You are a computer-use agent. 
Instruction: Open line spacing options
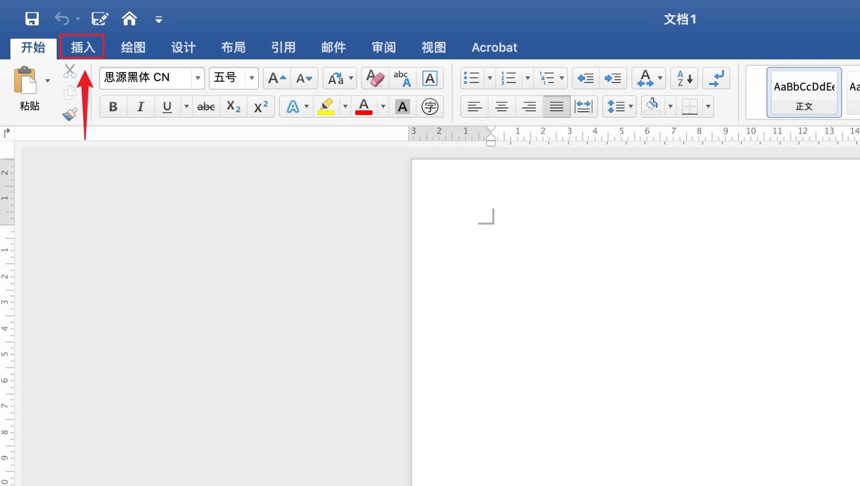(620, 107)
